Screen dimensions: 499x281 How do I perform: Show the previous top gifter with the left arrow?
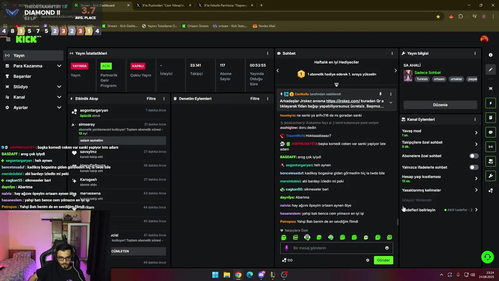click(278, 71)
